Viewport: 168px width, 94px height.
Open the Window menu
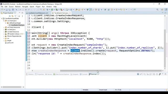click(x=49, y=7)
